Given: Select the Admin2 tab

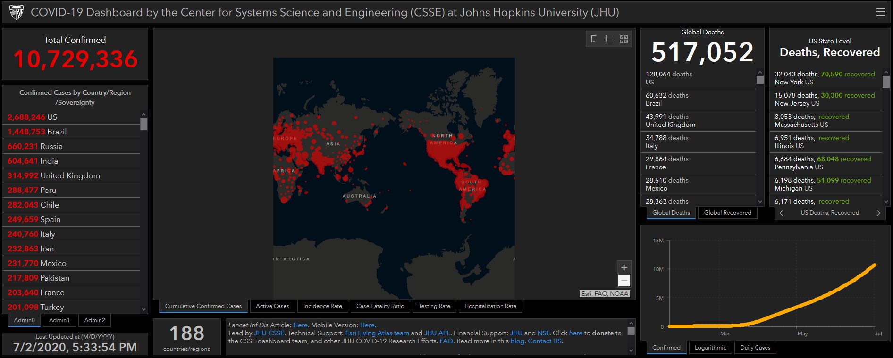Looking at the screenshot, I should [x=95, y=320].
